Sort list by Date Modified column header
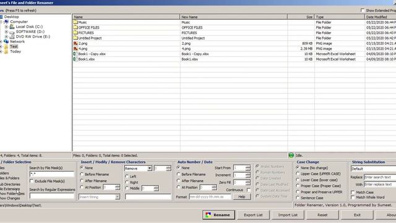 point(381,17)
